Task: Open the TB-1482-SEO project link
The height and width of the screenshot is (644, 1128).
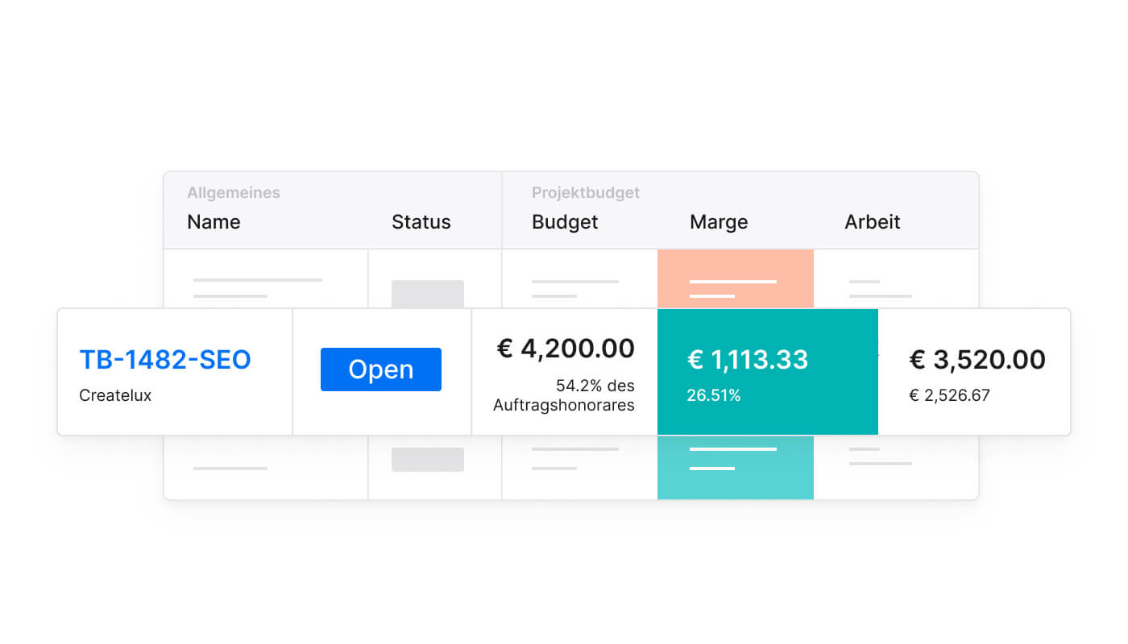Action: 165,360
